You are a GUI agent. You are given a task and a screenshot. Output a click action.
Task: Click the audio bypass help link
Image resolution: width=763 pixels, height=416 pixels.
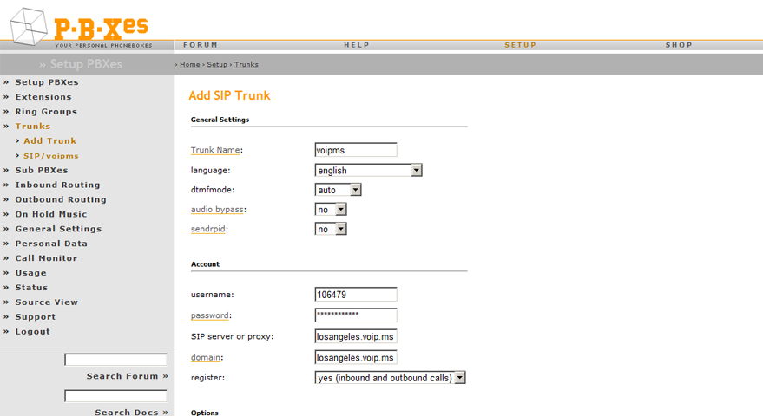pyautogui.click(x=217, y=209)
